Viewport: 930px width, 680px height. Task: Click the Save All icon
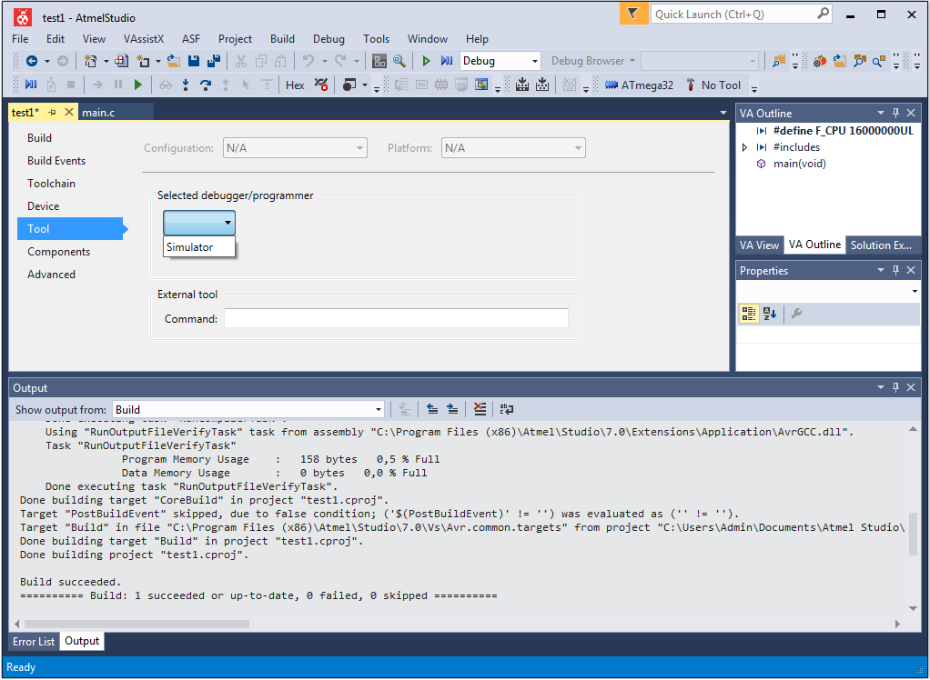coord(214,60)
